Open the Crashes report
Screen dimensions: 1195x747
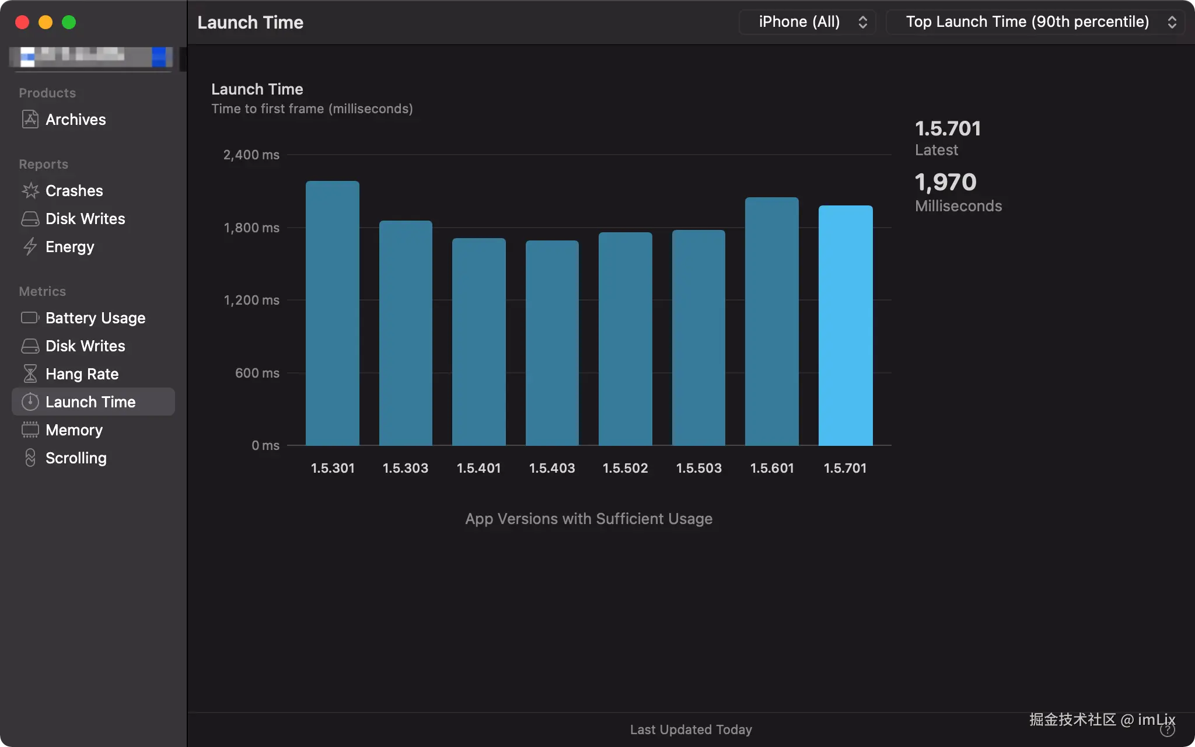(x=74, y=191)
